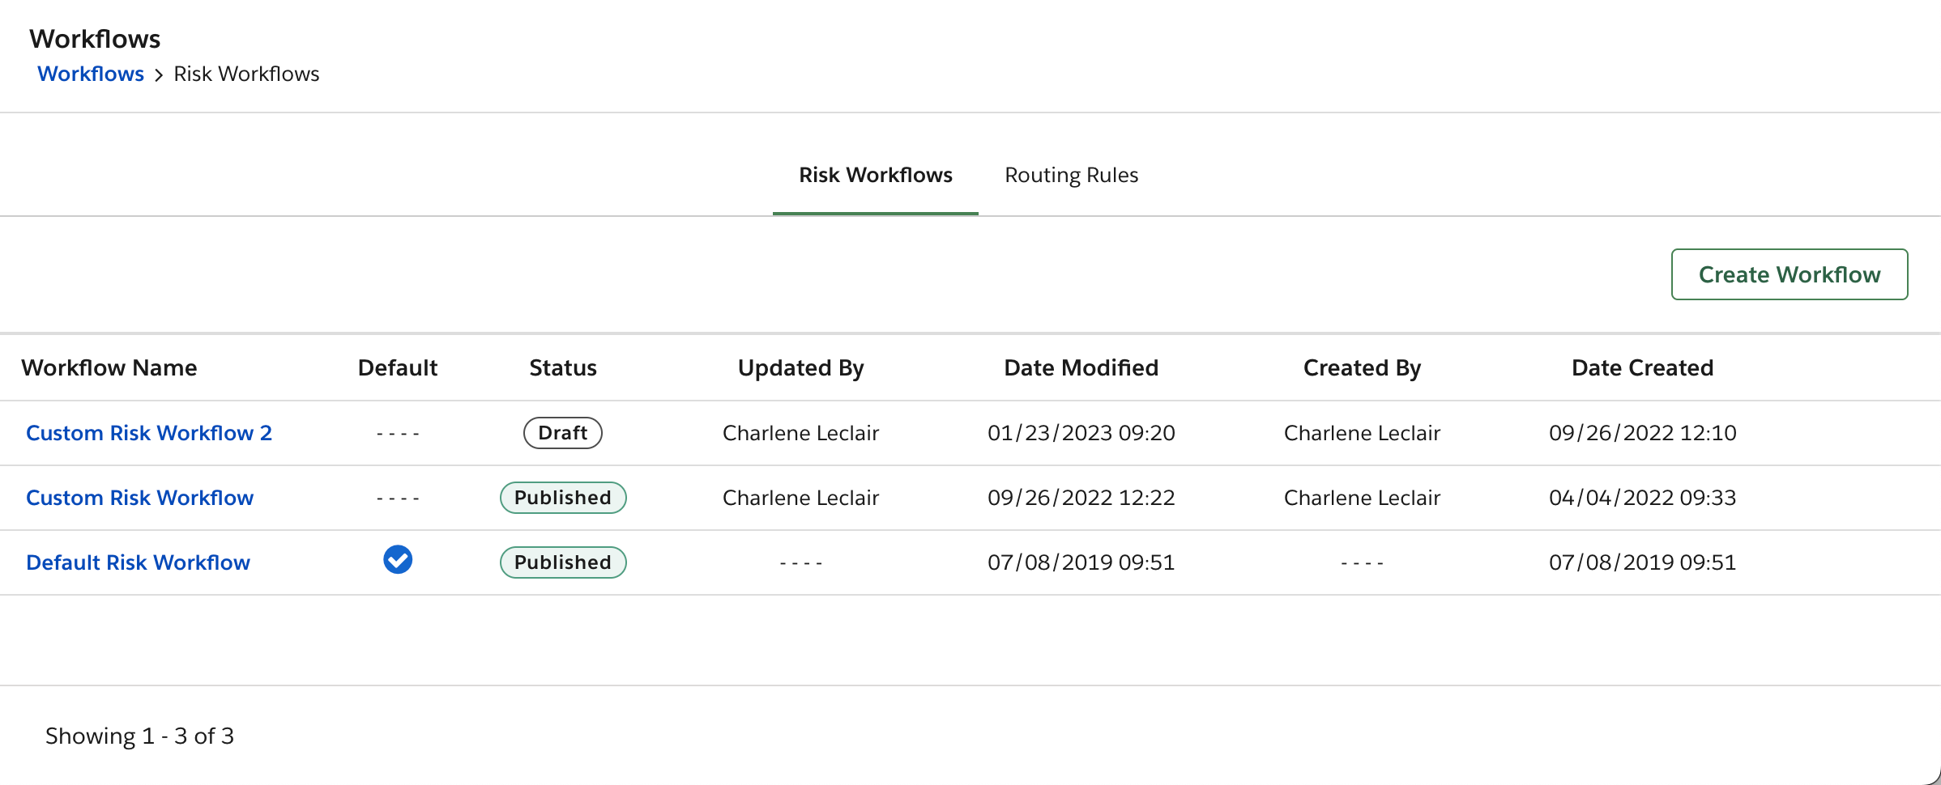This screenshot has height=785, width=1941.
Task: Click the Risk Workflows breadcrumb text
Action: [246, 73]
